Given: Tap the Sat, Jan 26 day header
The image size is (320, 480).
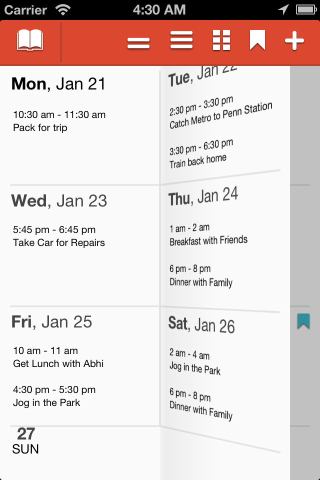Looking at the screenshot, I should coord(201,324).
